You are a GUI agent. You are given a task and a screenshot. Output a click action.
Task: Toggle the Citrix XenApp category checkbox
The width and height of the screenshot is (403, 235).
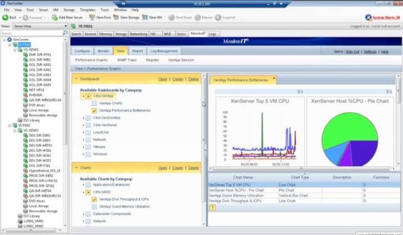88,96
